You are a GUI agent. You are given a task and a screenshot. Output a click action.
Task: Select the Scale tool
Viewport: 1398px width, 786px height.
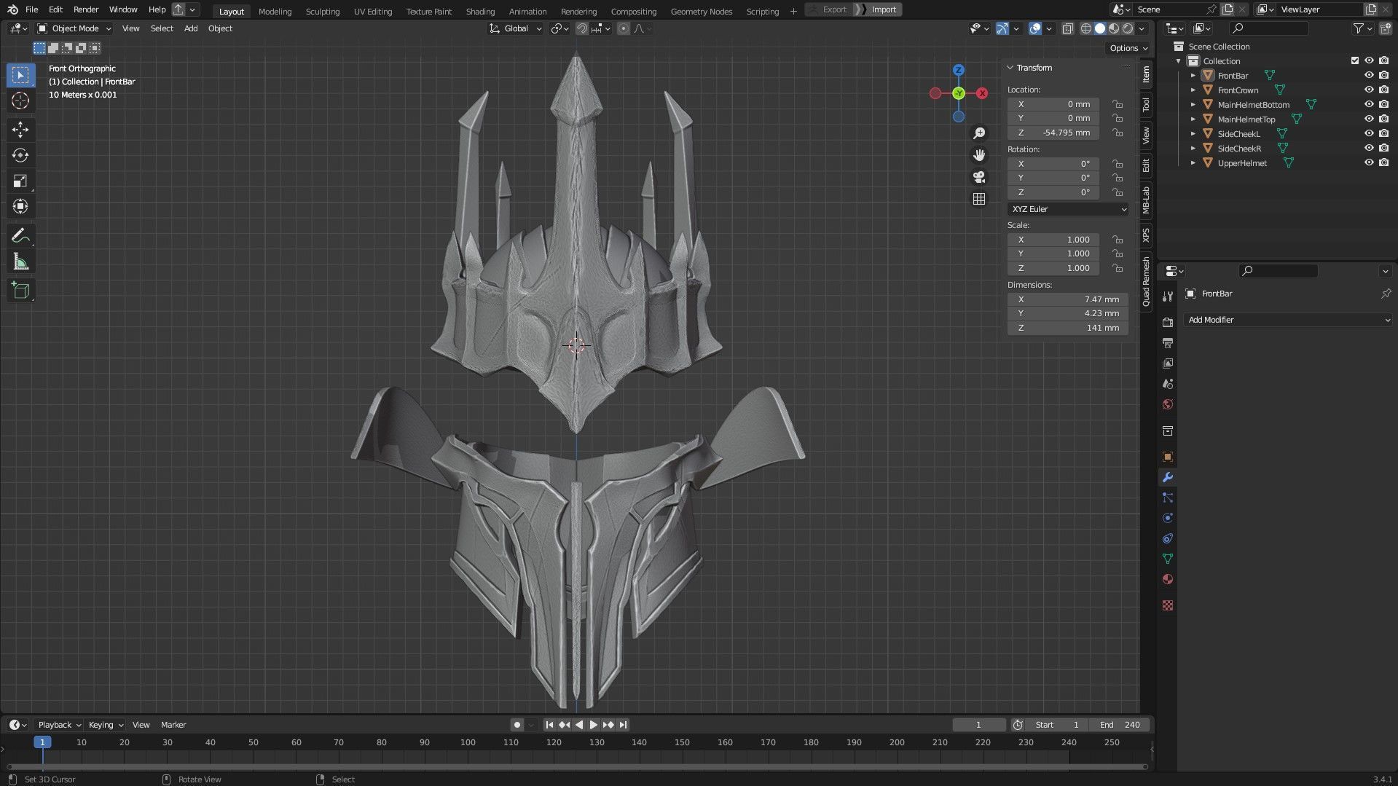point(20,181)
